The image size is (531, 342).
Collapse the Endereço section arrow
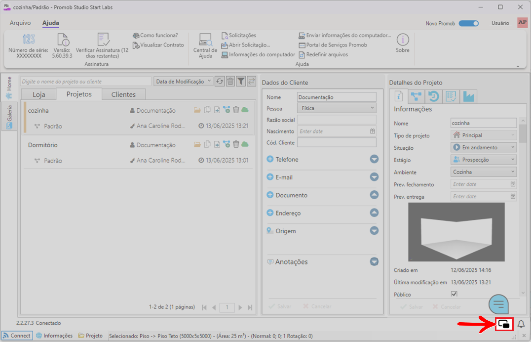[x=374, y=213]
